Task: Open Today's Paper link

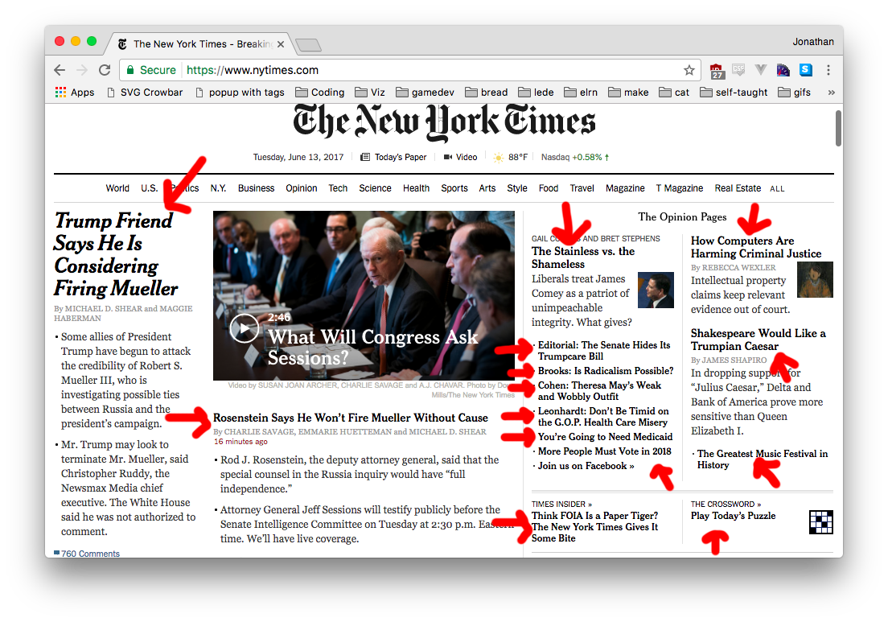Action: pos(393,157)
